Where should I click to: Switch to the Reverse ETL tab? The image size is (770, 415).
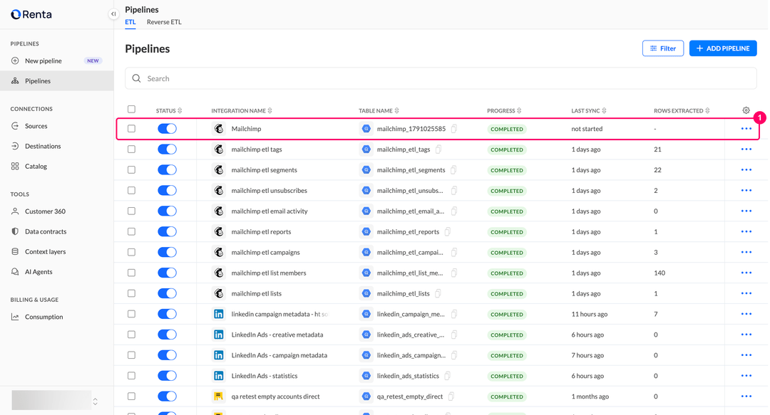point(164,22)
